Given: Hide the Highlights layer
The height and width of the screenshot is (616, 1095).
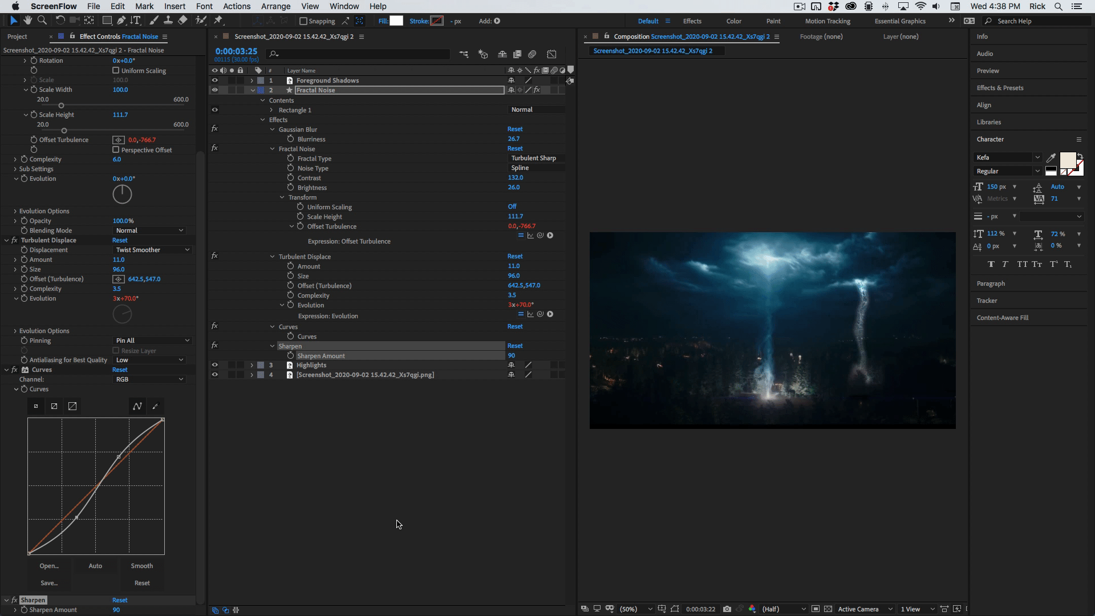Looking at the screenshot, I should [215, 365].
